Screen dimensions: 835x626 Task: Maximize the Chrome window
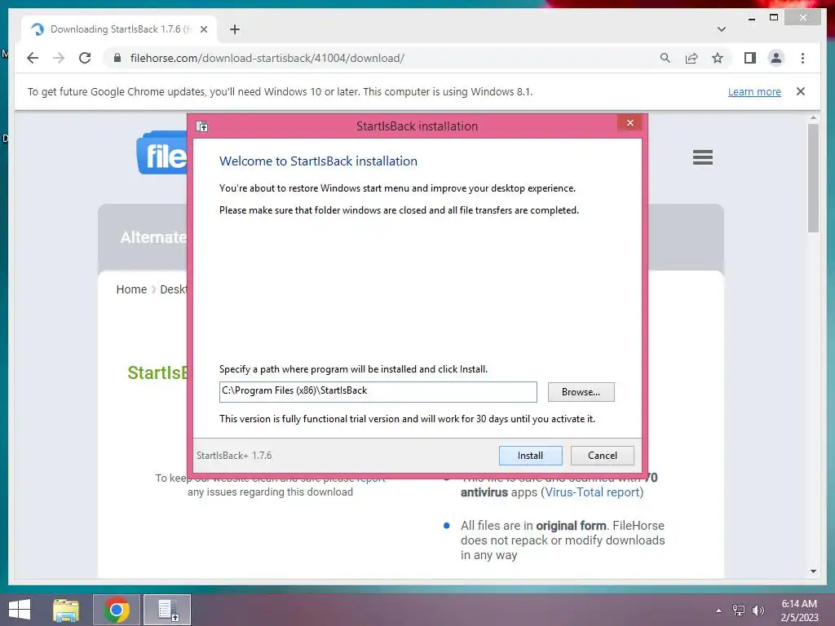click(774, 18)
